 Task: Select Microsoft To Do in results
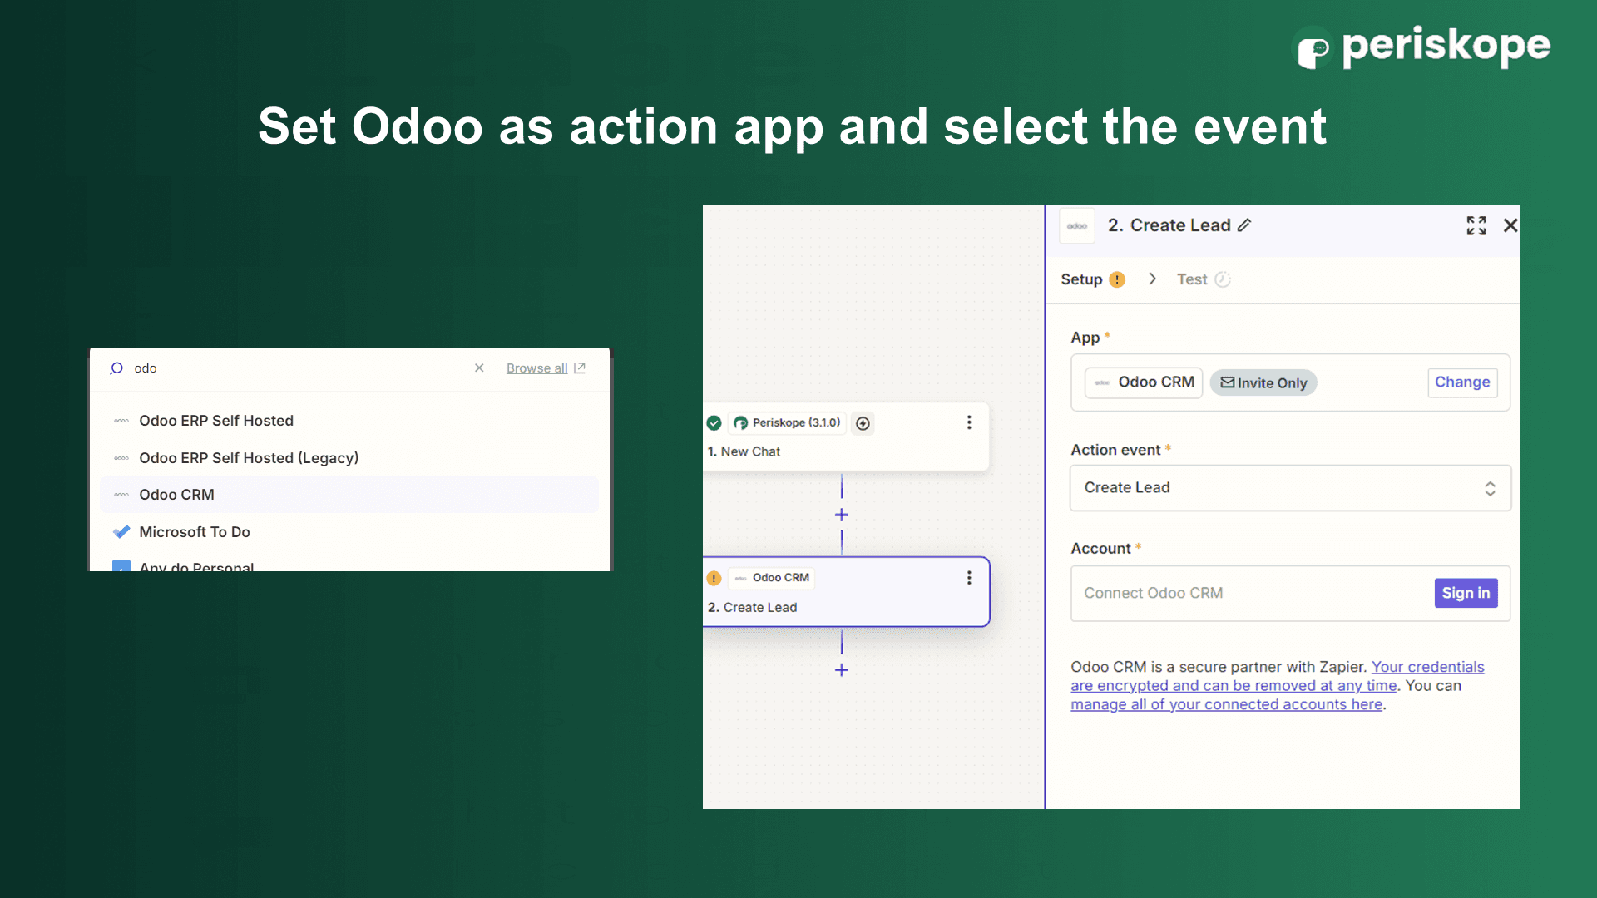click(x=194, y=532)
